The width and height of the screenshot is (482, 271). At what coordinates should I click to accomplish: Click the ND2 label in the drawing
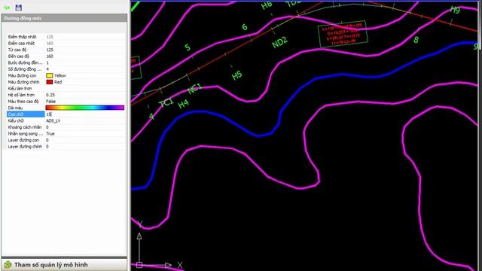[279, 42]
